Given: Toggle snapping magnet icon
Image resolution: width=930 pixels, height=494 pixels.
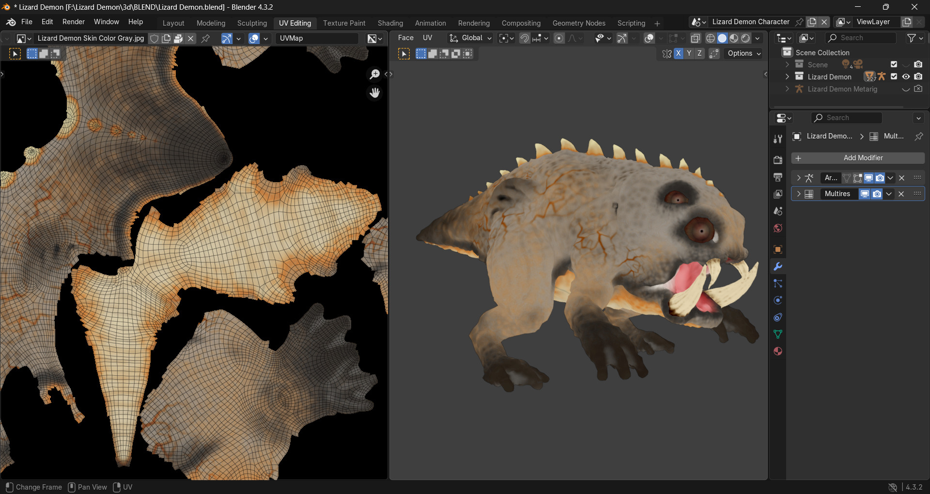Looking at the screenshot, I should (x=525, y=38).
